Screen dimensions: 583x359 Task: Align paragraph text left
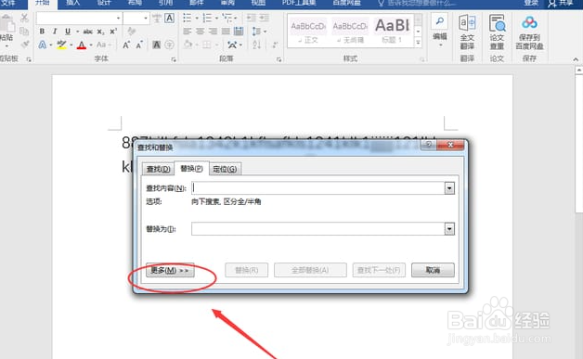pos(187,32)
